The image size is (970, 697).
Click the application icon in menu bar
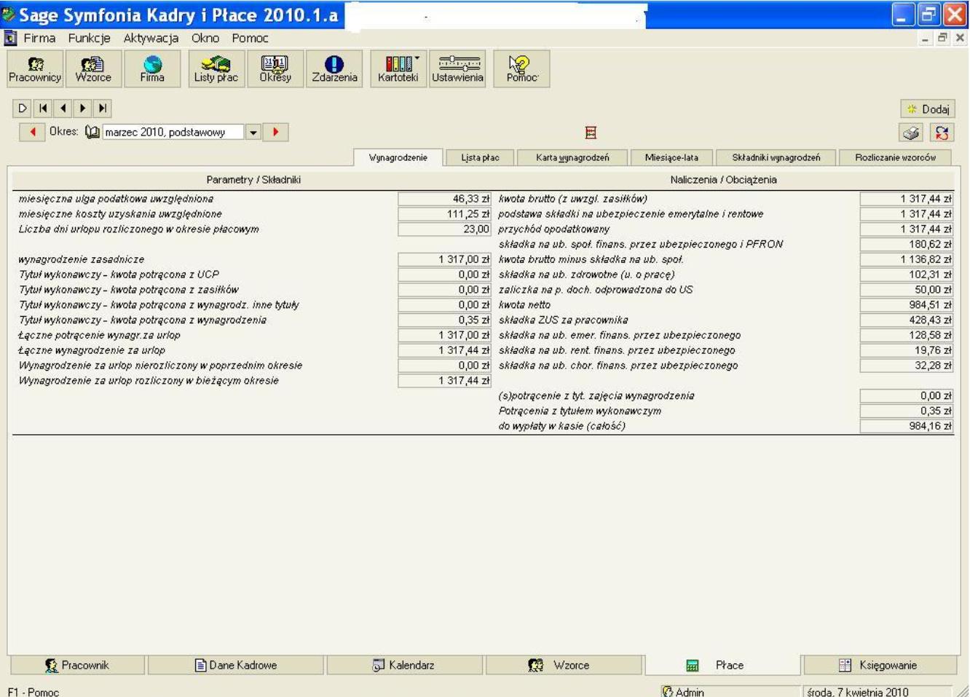click(x=10, y=38)
